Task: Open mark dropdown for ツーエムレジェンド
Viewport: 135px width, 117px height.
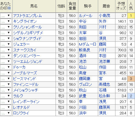Action: tap(6, 61)
